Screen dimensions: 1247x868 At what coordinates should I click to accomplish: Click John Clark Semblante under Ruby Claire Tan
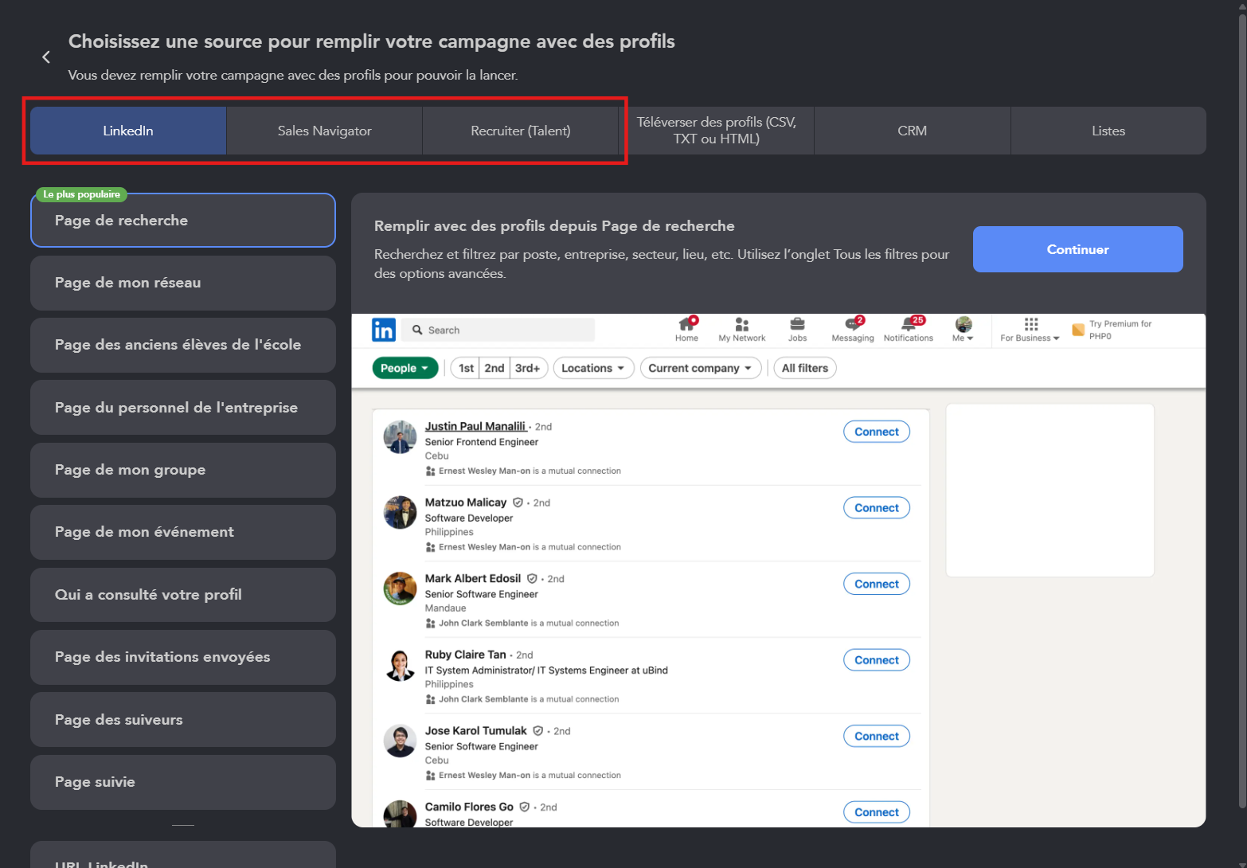coord(483,699)
